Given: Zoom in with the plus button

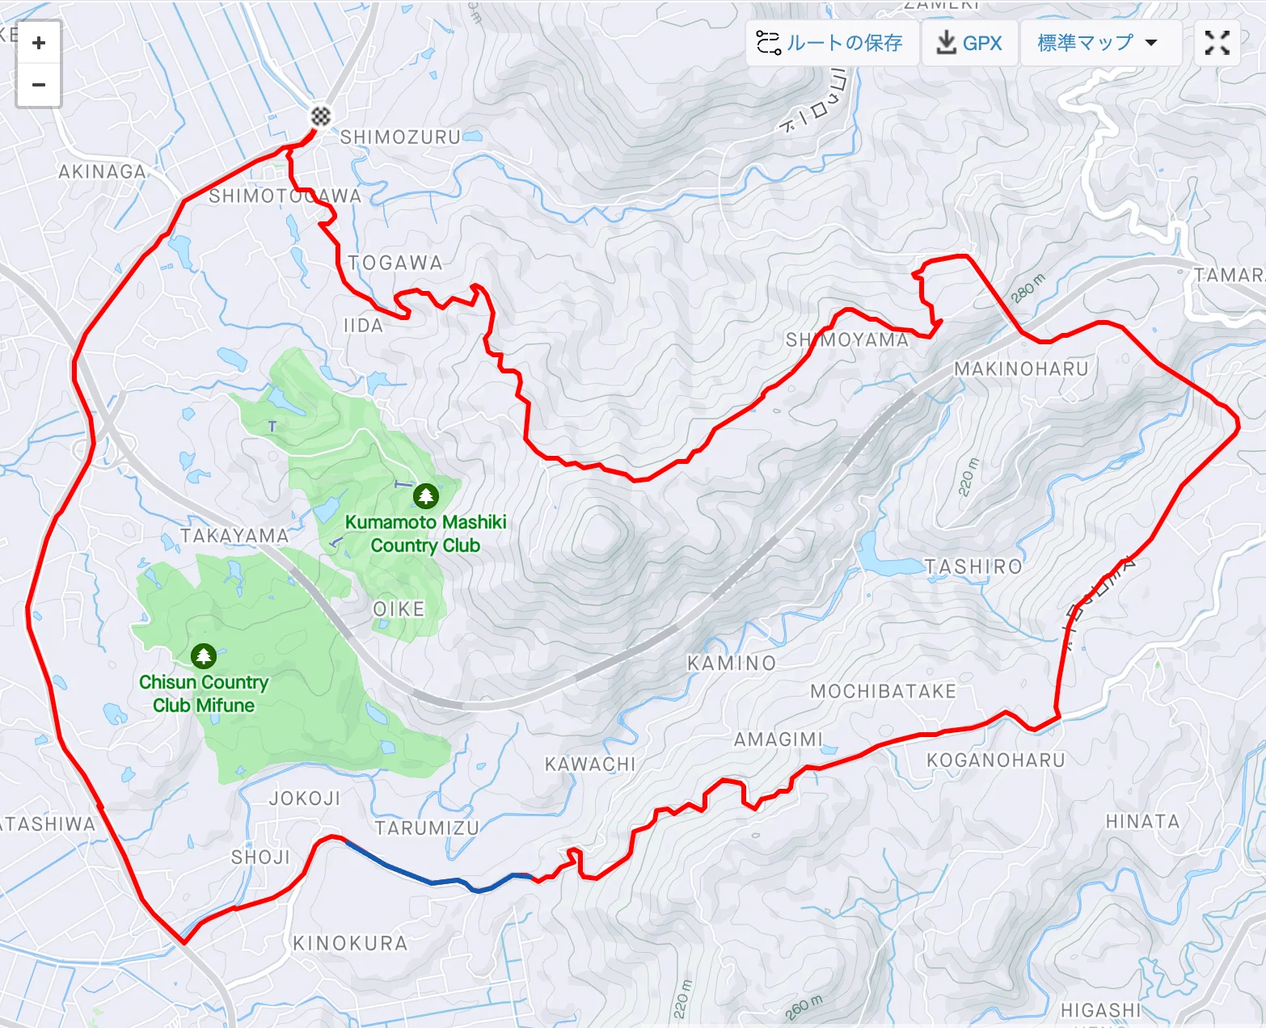Looking at the screenshot, I should tap(39, 43).
